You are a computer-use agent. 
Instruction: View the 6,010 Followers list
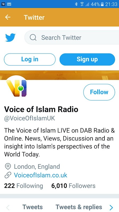[73, 186]
